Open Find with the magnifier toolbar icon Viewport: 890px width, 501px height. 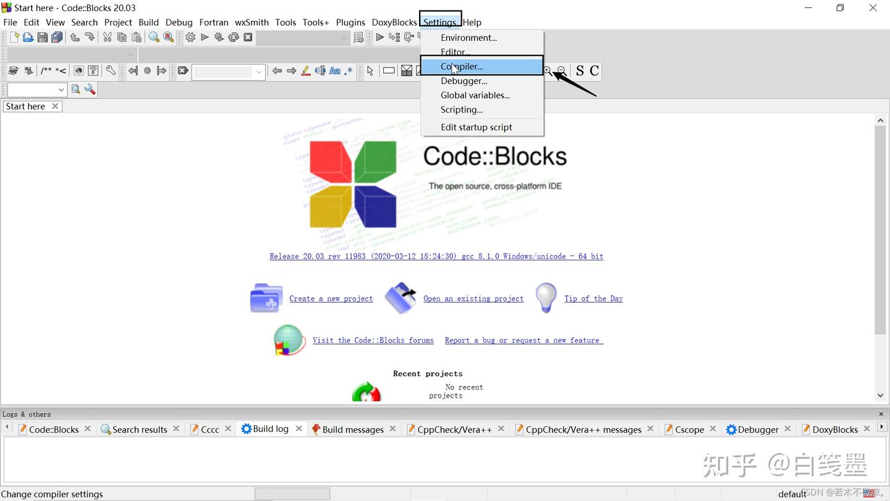coord(153,37)
